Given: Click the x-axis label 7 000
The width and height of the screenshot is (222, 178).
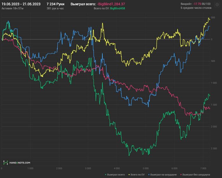Looking at the screenshot, I should pos(203,169).
